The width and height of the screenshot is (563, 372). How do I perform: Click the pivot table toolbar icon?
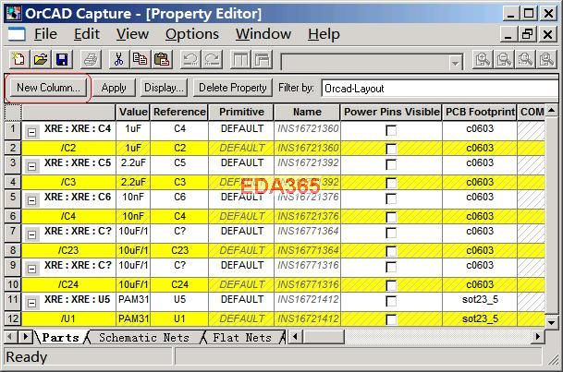(x=263, y=59)
